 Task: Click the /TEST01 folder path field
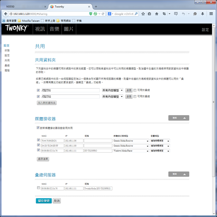pos(71,90)
